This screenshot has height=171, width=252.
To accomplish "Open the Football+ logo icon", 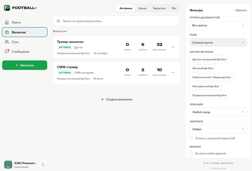I will click(7, 8).
